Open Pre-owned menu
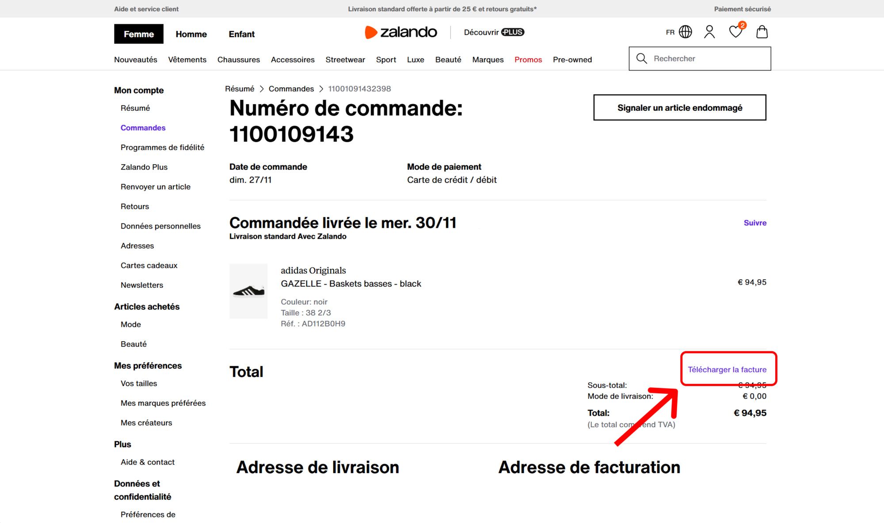The height and width of the screenshot is (523, 884). [x=572, y=60]
